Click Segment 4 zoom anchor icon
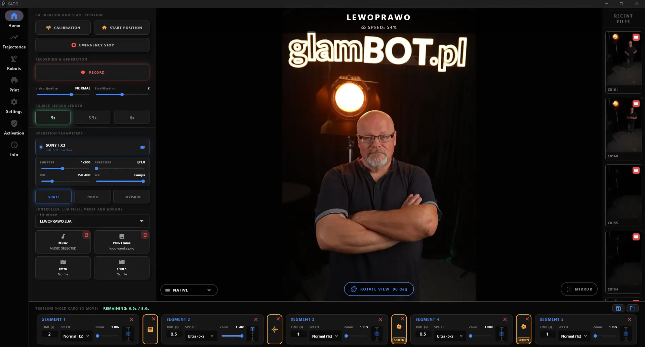645x347 pixels. coord(501,334)
